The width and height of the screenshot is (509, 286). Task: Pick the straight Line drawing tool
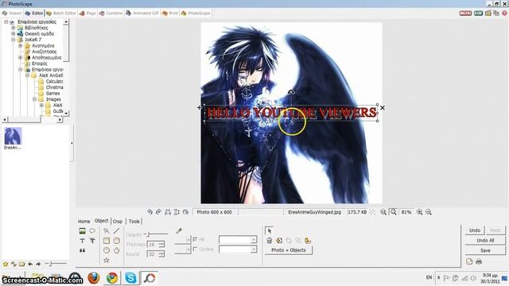pos(117,231)
